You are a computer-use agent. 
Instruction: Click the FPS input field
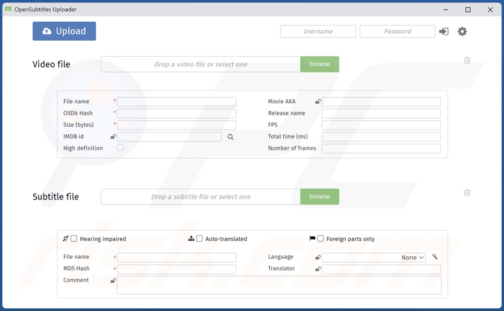pyautogui.click(x=382, y=125)
